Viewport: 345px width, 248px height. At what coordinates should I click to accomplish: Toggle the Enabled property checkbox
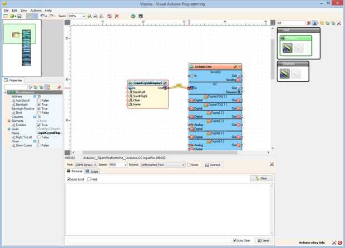tap(39, 125)
